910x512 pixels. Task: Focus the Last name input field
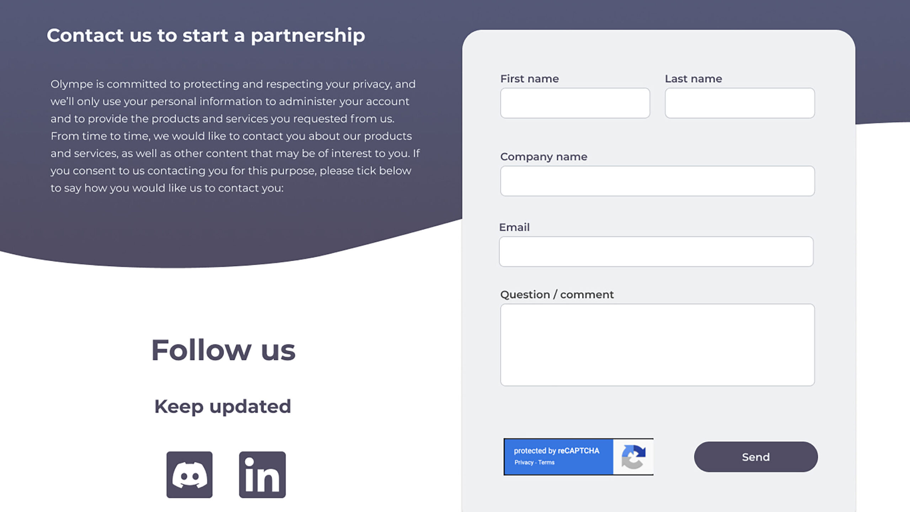(739, 103)
